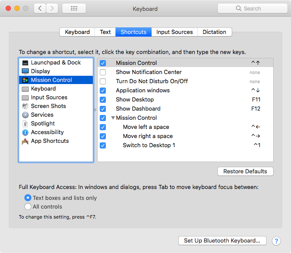Show all preferences using the grid button

[x=74, y=8]
